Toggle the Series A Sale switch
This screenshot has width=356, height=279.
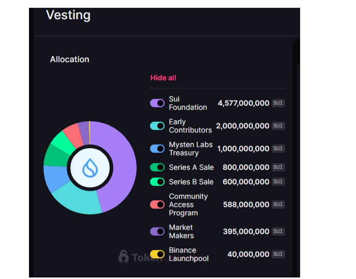[157, 167]
